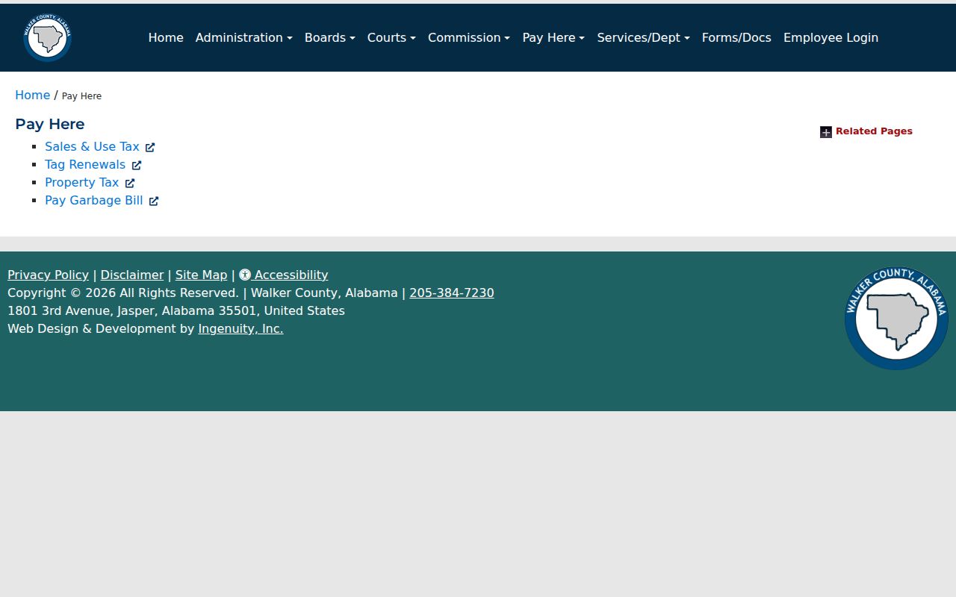This screenshot has width=956, height=597.
Task: Open the Services/Dept dropdown menu
Action: pos(643,37)
